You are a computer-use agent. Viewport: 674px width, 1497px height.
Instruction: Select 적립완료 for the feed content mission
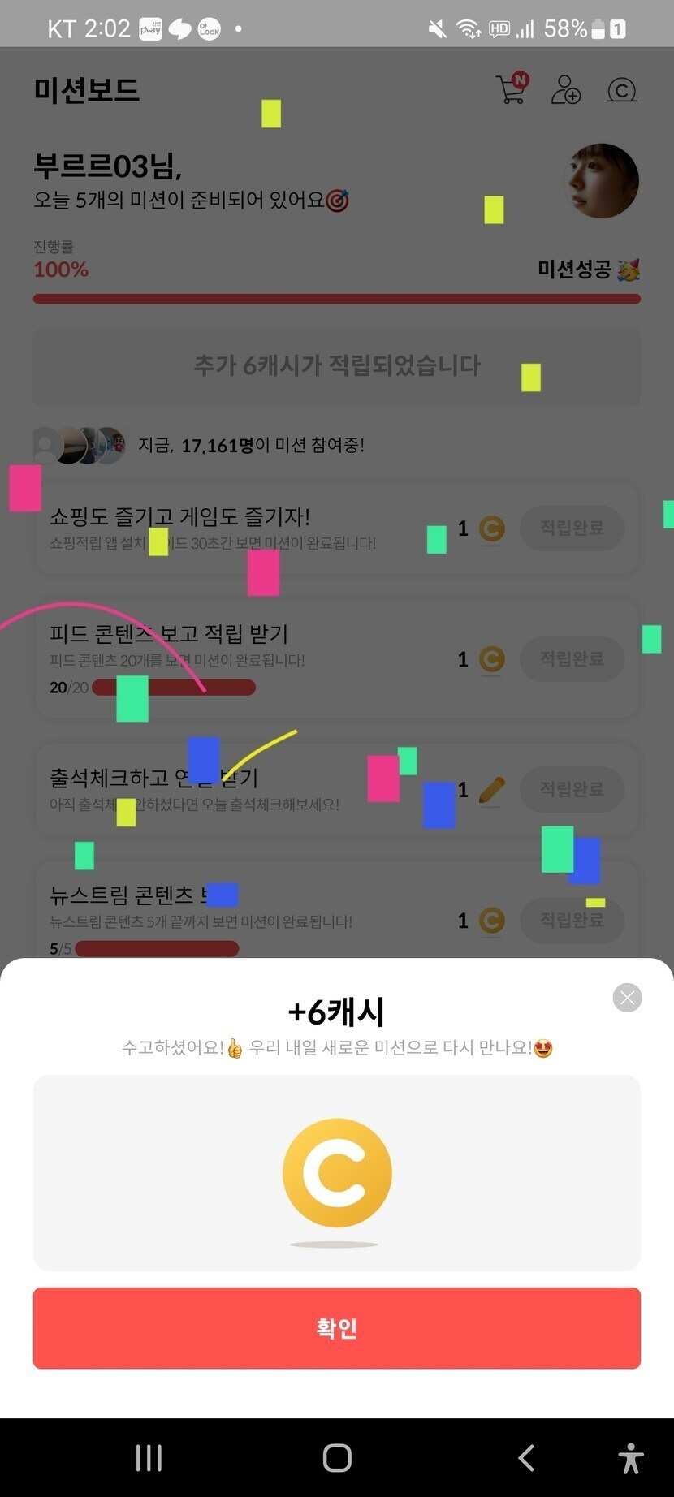(572, 658)
